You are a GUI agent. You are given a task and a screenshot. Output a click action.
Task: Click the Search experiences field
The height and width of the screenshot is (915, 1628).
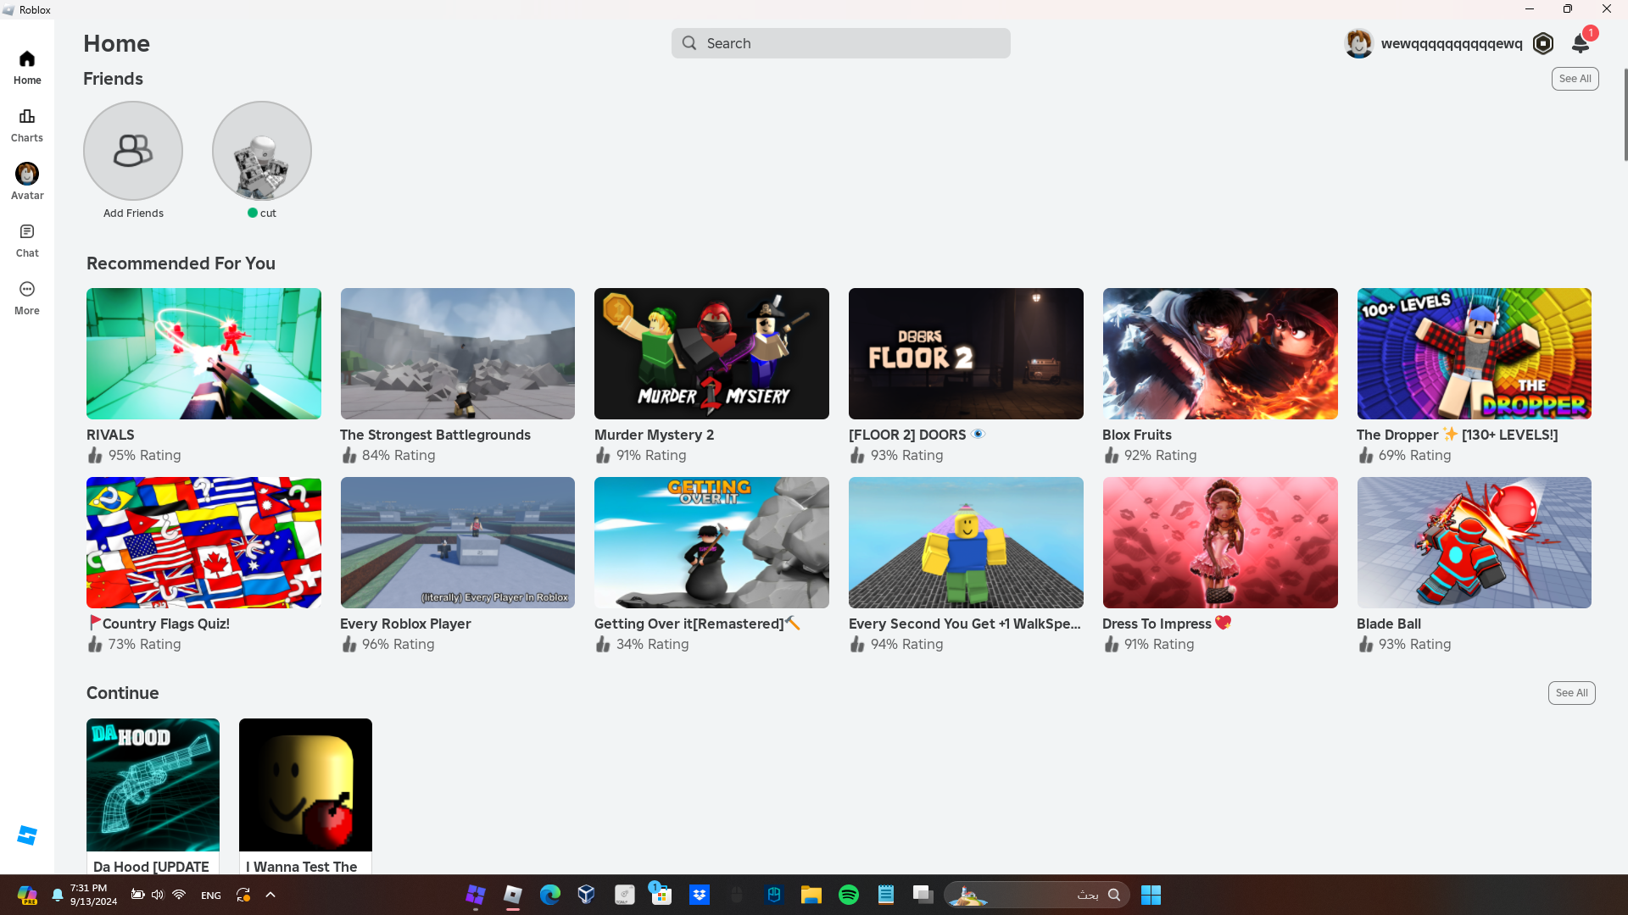pos(840,43)
